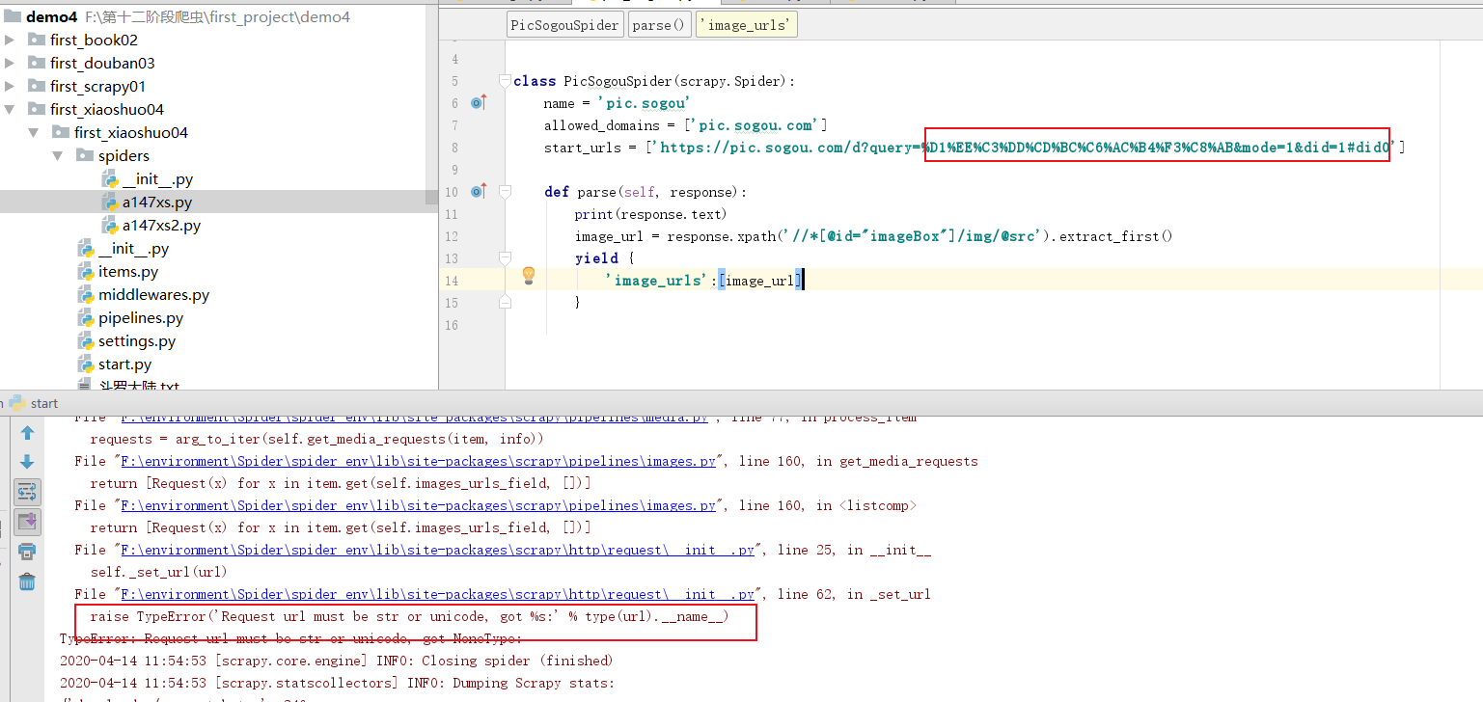Click the start_urls string on line 8
This screenshot has width=1483, height=702.
coord(1026,148)
